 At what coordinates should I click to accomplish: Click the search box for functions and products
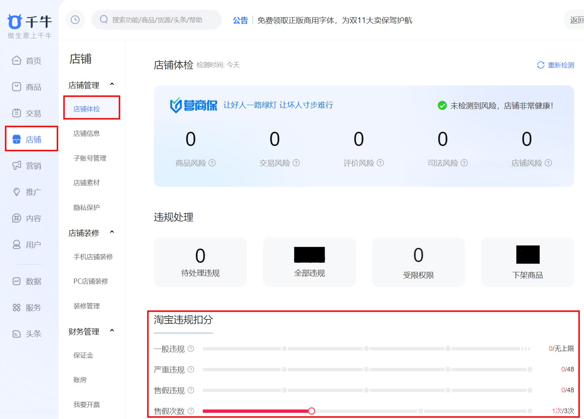[x=157, y=20]
